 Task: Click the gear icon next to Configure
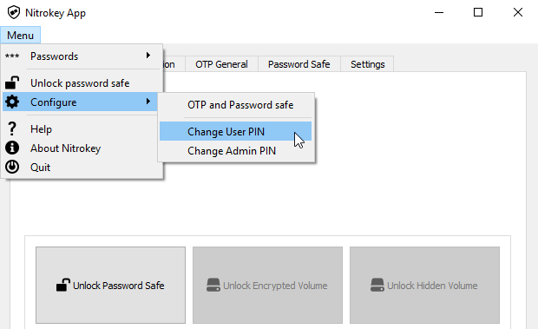tap(12, 102)
